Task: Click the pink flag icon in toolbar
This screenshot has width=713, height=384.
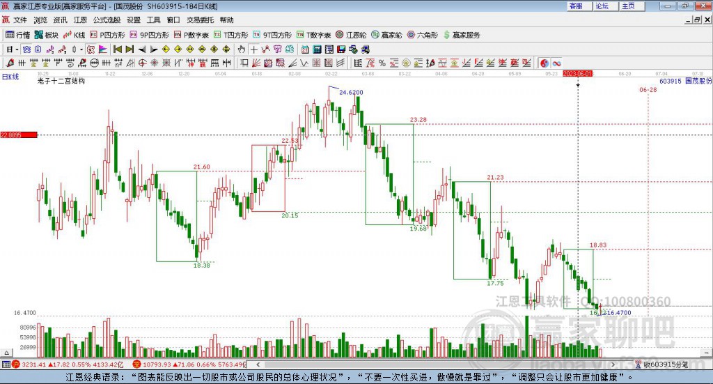Action: pyautogui.click(x=103, y=49)
